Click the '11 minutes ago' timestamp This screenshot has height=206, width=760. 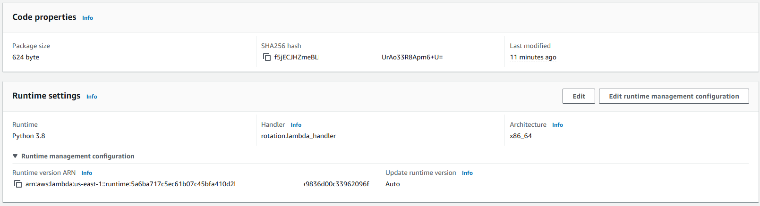click(x=533, y=57)
